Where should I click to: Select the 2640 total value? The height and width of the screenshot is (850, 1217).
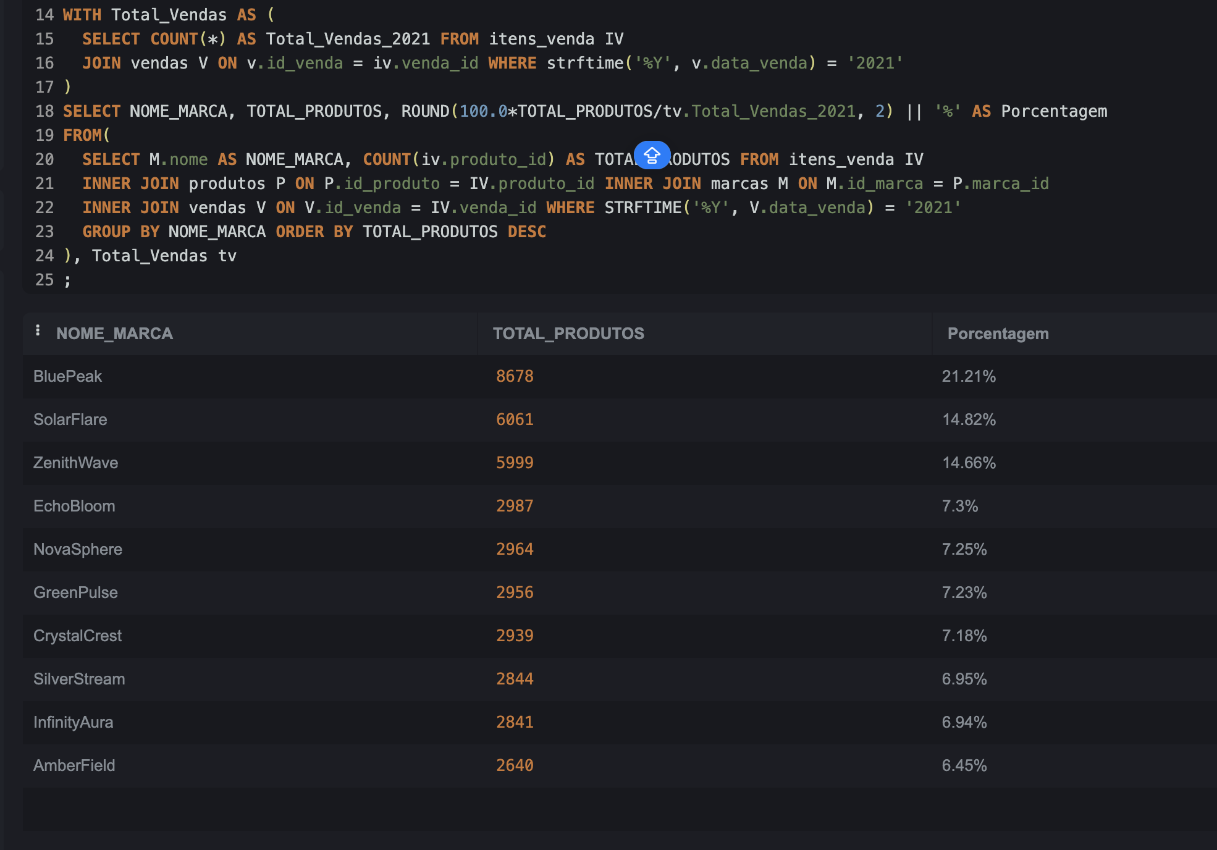(x=515, y=765)
